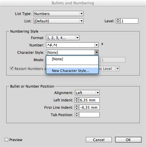
Task: Open the restart level dropdown arrow
Action: pyautogui.click(x=117, y=69)
